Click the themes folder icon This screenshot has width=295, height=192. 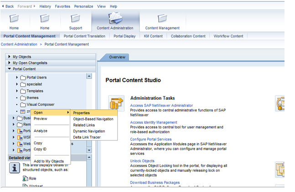(x=23, y=98)
